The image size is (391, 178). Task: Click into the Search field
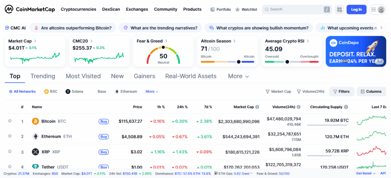point(297,10)
